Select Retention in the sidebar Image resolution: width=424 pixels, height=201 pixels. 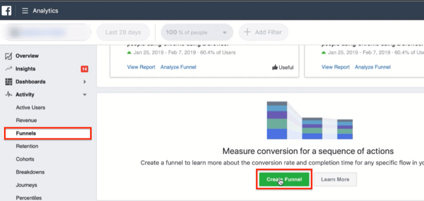pyautogui.click(x=27, y=146)
